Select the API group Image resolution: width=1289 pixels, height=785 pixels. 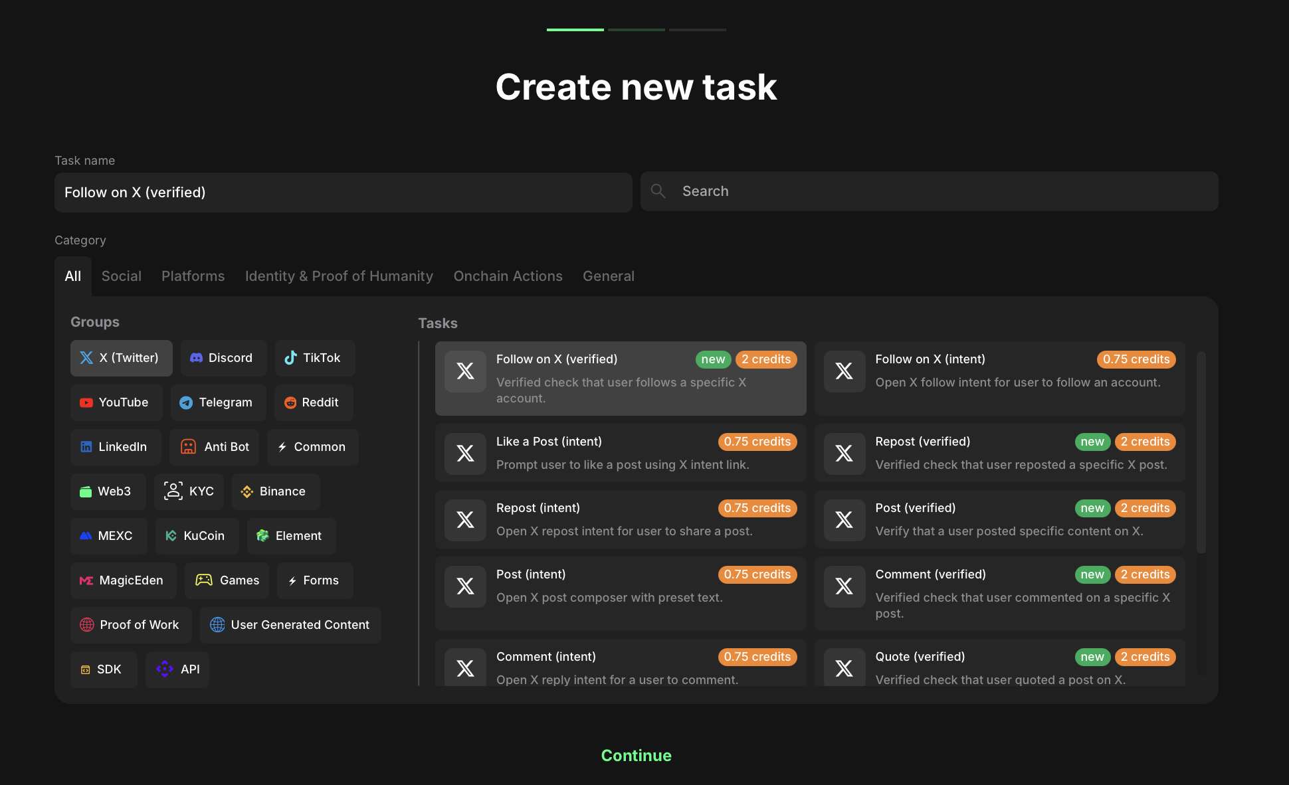[177, 669]
